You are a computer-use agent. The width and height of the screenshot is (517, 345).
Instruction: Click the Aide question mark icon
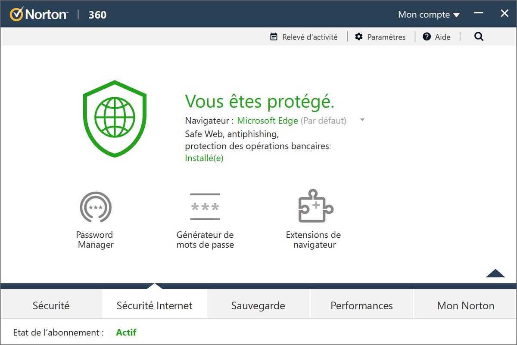tap(427, 37)
